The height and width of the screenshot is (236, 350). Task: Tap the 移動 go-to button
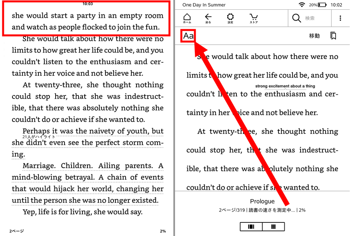(314, 36)
